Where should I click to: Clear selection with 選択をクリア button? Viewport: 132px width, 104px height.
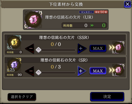point(22,97)
